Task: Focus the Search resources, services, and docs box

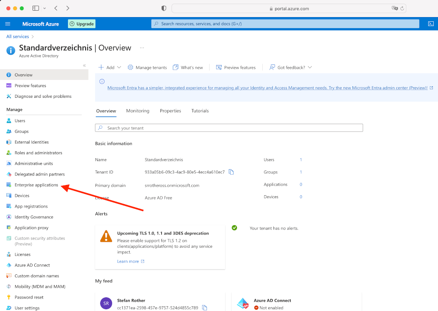Action: click(x=285, y=23)
